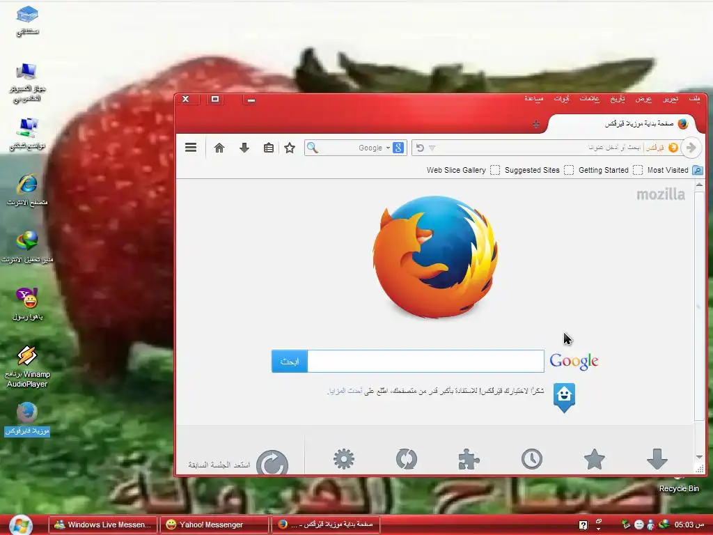Open the History menu (تاريخ)

tap(618, 99)
